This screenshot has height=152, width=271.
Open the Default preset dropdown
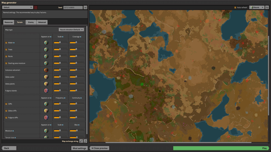pyautogui.click(x=18, y=8)
